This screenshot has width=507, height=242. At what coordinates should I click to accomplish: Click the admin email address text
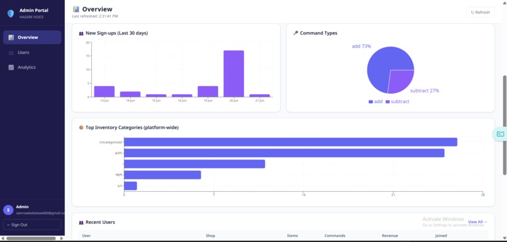pos(40,213)
